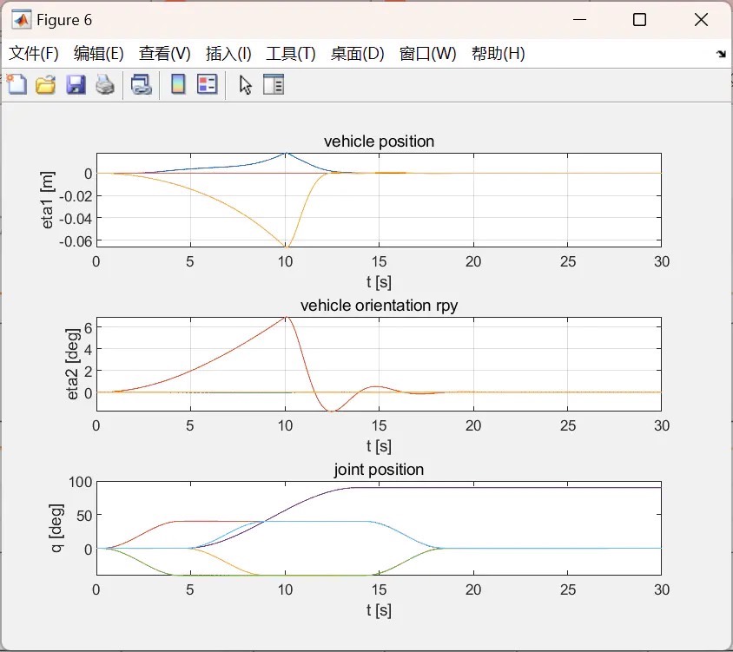Image resolution: width=733 pixels, height=652 pixels.
Task: Insert colorbar using the toolbar icon
Action: pyautogui.click(x=178, y=84)
